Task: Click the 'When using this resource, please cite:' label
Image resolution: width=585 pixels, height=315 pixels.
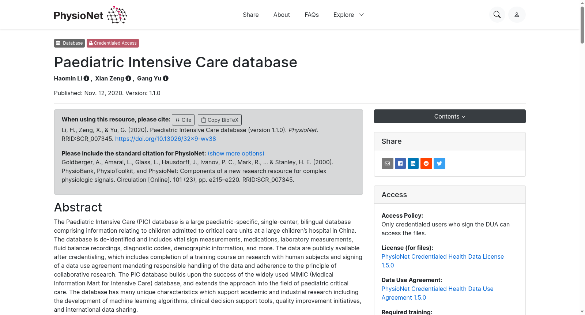Action: [x=116, y=119]
